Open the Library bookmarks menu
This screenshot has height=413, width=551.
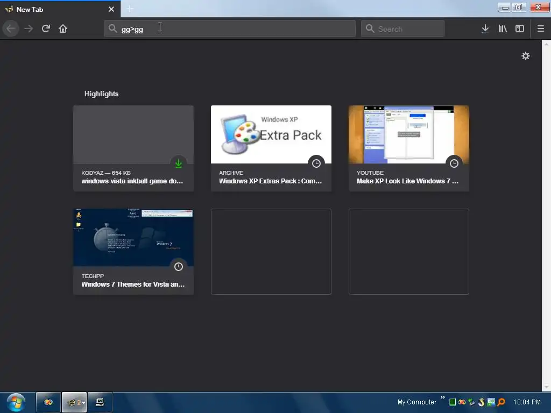503,29
